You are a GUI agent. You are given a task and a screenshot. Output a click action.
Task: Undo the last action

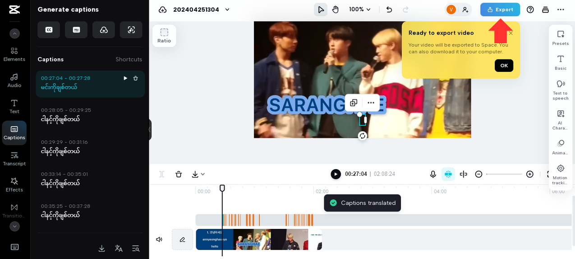389,9
